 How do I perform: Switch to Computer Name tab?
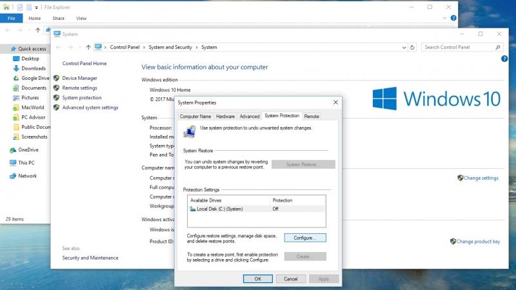pos(195,117)
